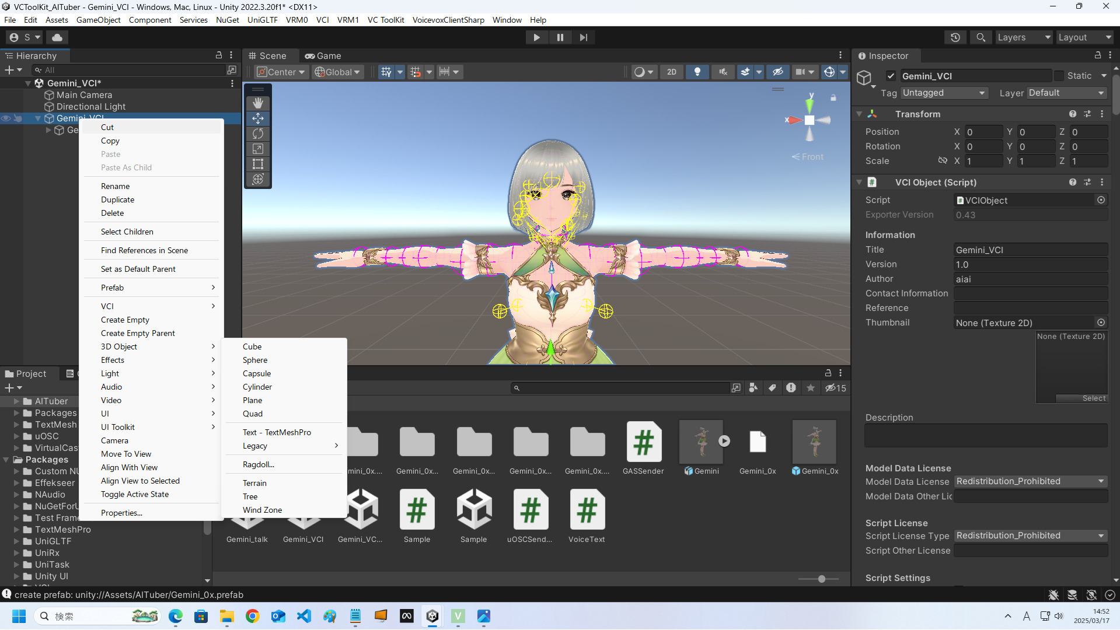This screenshot has height=630, width=1120.
Task: Open the GameObject menu
Action: (x=99, y=20)
